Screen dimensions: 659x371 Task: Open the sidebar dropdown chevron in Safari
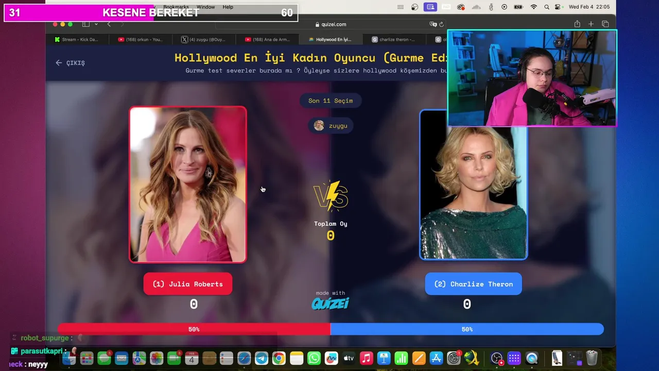96,24
